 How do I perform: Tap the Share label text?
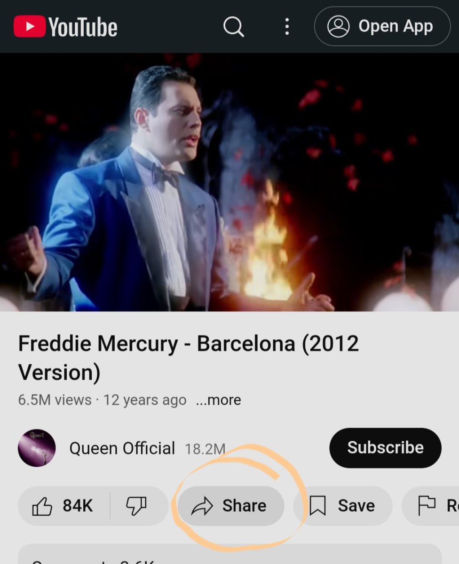pos(244,506)
